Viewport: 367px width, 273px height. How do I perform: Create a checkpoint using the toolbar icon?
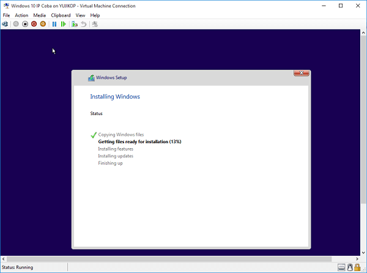75,24
